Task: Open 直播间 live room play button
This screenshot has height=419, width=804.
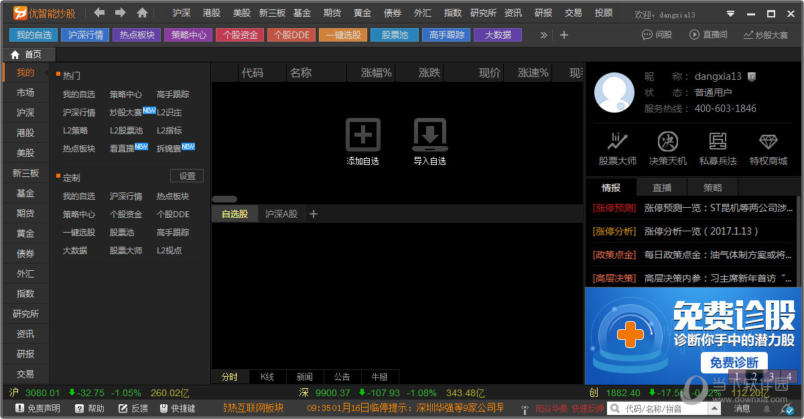Action: pos(708,35)
